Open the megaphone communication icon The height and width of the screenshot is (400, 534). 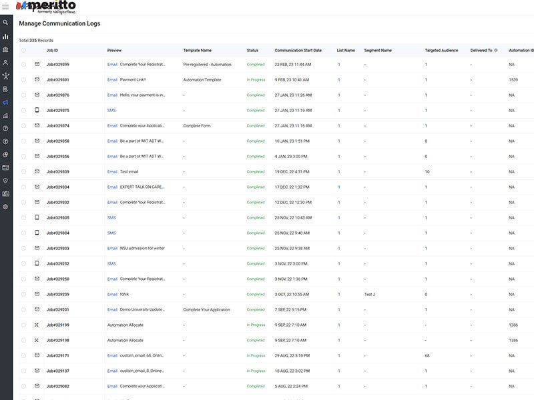tap(5, 102)
